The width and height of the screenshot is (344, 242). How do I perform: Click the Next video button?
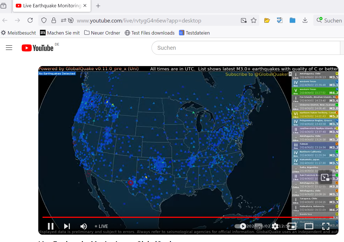[x=67, y=226]
